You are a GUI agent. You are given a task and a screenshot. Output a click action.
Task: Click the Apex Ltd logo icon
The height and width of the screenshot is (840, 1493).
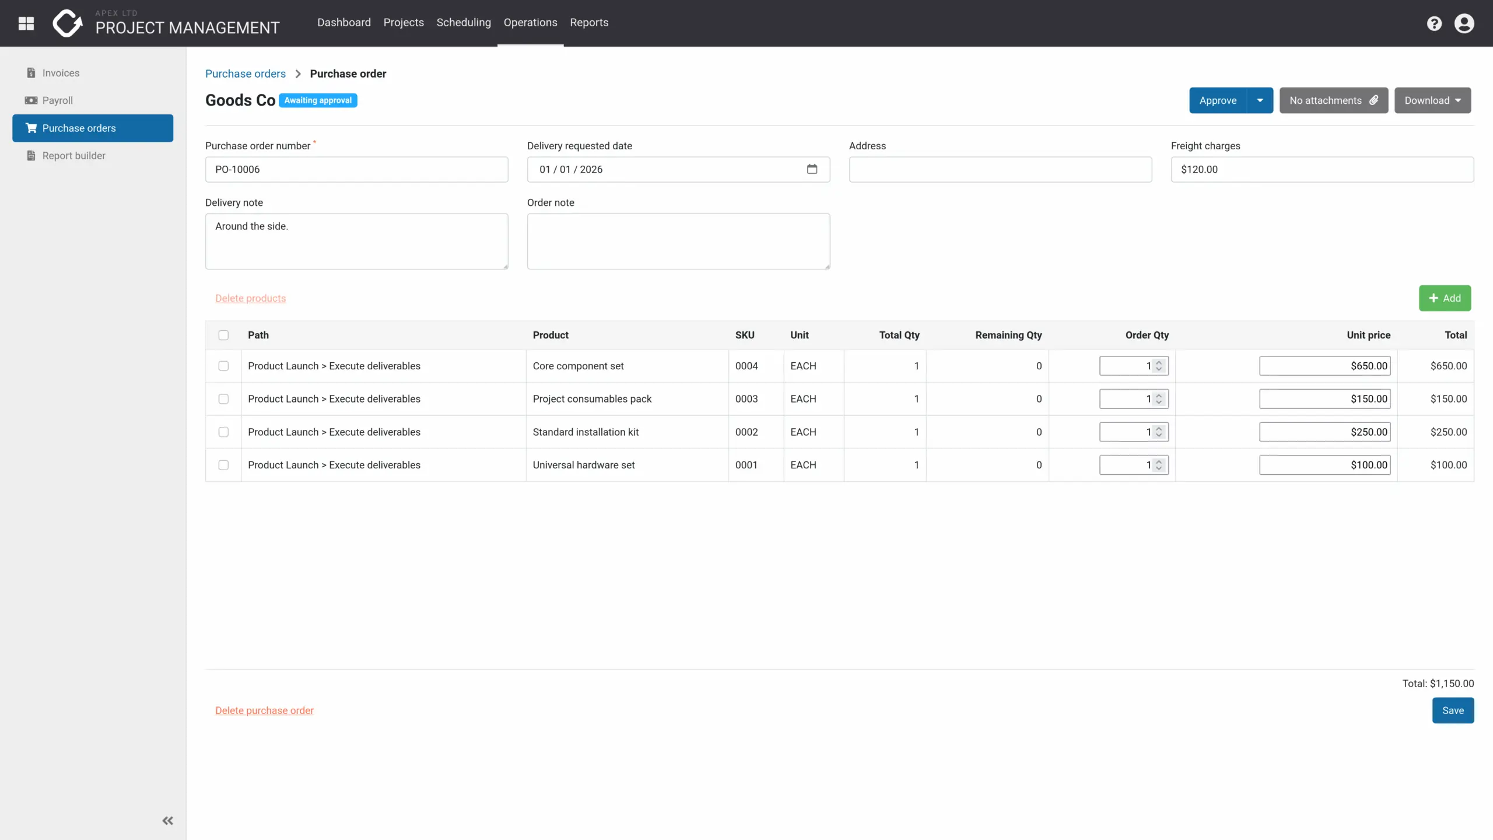tap(68, 23)
